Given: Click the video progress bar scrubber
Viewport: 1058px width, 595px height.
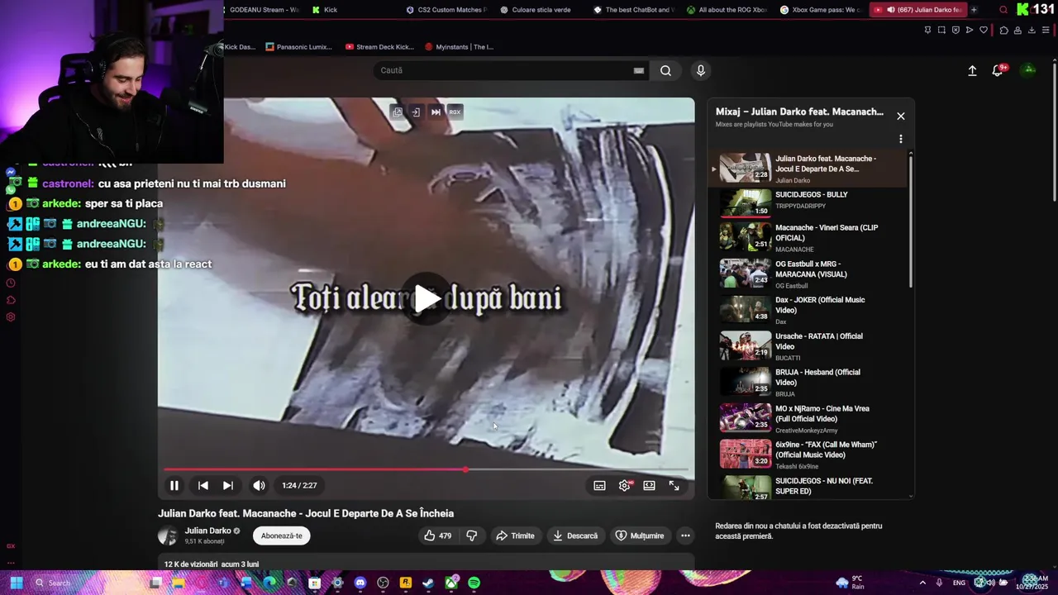Looking at the screenshot, I should tap(466, 469).
